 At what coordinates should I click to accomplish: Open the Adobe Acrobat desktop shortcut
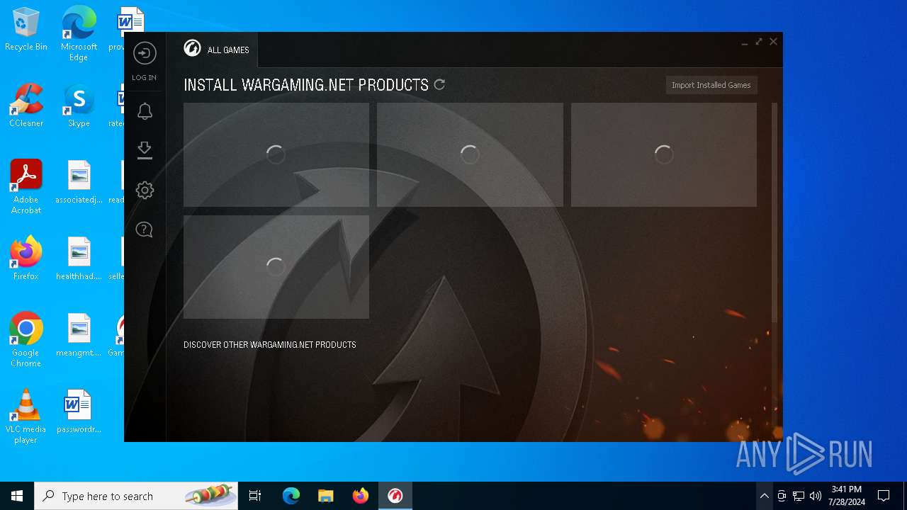[26, 187]
